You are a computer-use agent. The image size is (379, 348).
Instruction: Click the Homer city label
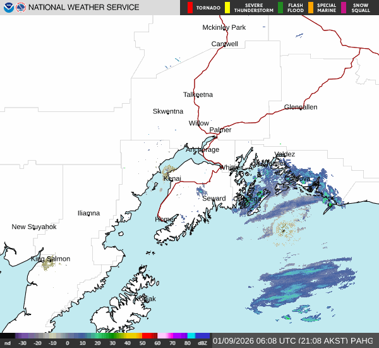(x=165, y=220)
